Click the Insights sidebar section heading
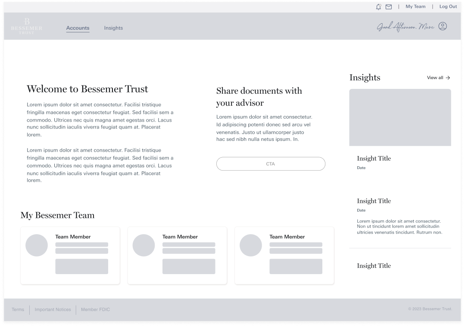The height and width of the screenshot is (327, 465). point(365,77)
